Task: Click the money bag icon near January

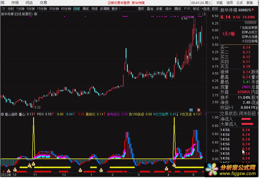Action: (101, 170)
